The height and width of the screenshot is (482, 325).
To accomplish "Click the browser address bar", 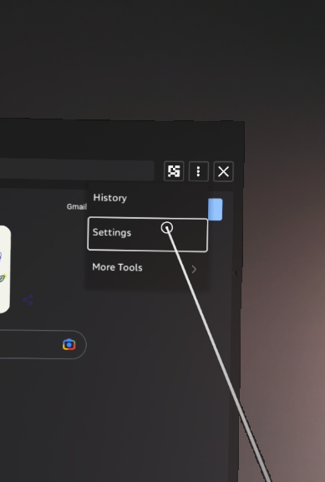I will pos(77,170).
